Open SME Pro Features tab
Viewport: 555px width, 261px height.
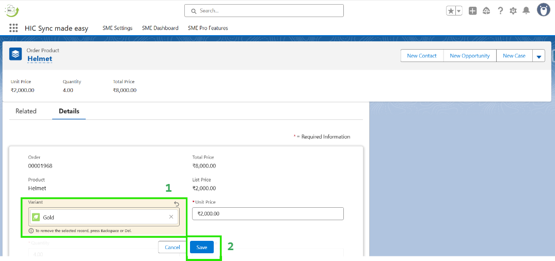tap(208, 28)
